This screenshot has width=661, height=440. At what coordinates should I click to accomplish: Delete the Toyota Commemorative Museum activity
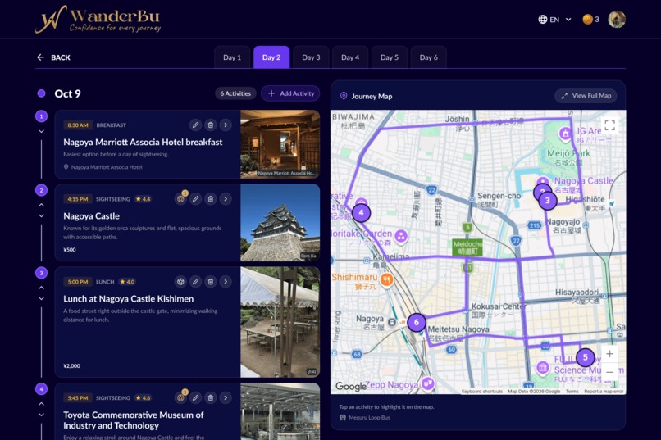click(x=211, y=397)
